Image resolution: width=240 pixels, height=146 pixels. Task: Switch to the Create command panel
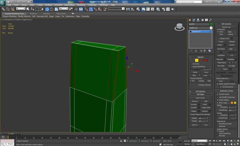pyautogui.click(x=190, y=20)
